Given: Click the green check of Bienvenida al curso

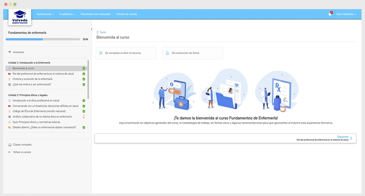Looking at the screenshot, I should pos(84,68).
